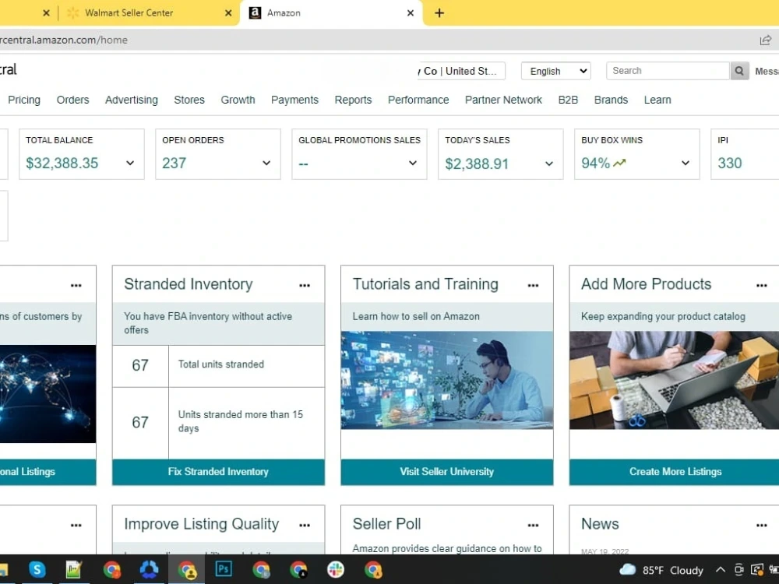Image resolution: width=779 pixels, height=584 pixels.
Task: Open the Notepad++ taskbar icon
Action: point(74,570)
